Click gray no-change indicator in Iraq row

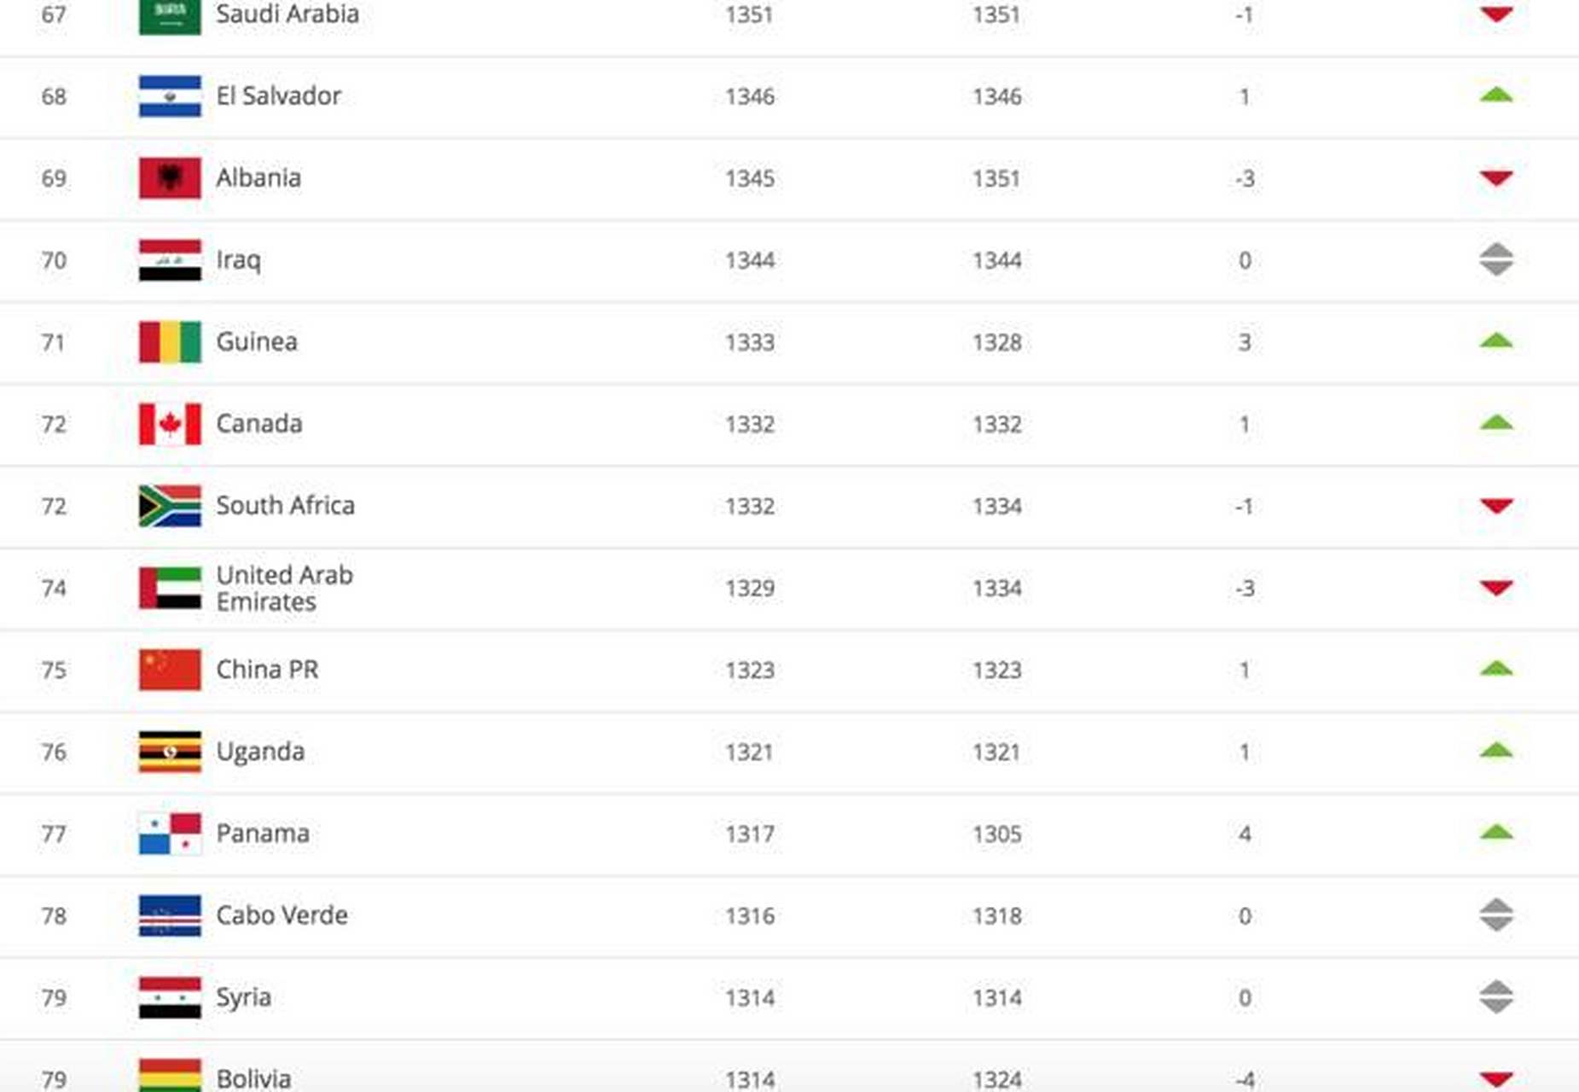(x=1495, y=259)
